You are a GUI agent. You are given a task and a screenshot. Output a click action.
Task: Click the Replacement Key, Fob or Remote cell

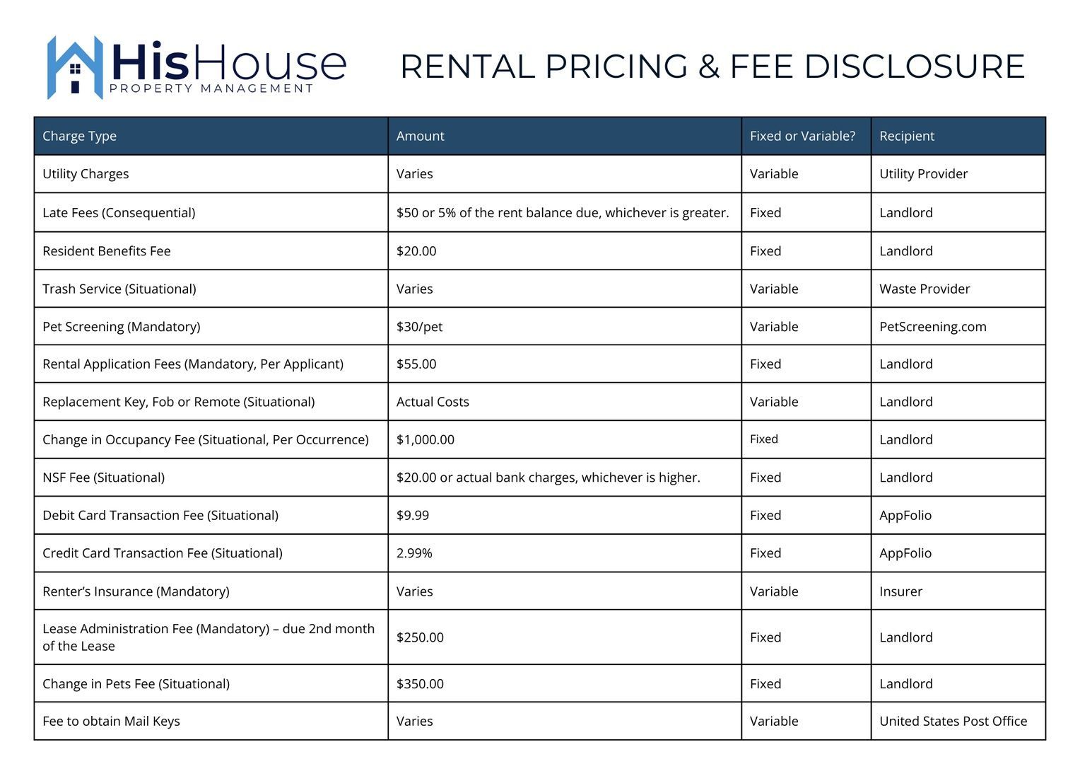pos(178,402)
